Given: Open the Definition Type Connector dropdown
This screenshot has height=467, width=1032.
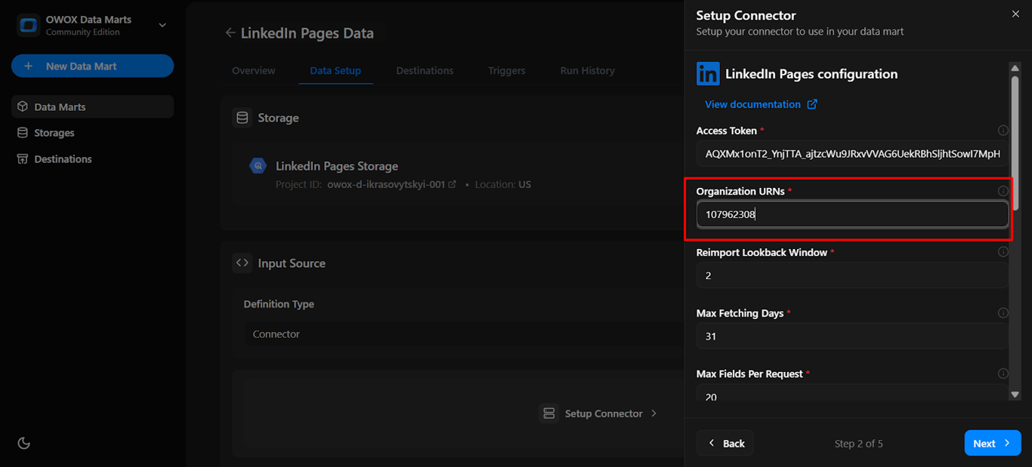Looking at the screenshot, I should (463, 334).
